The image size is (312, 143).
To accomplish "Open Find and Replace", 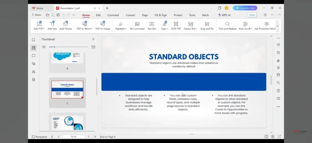I will [x=227, y=26].
